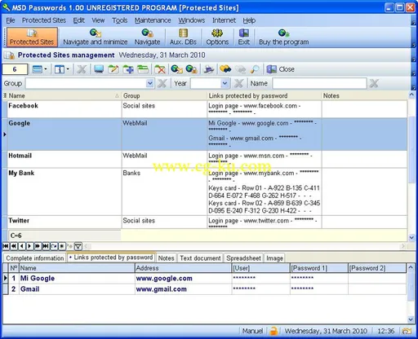Open the Maintenance menu
The height and width of the screenshot is (339, 418).
tap(153, 20)
